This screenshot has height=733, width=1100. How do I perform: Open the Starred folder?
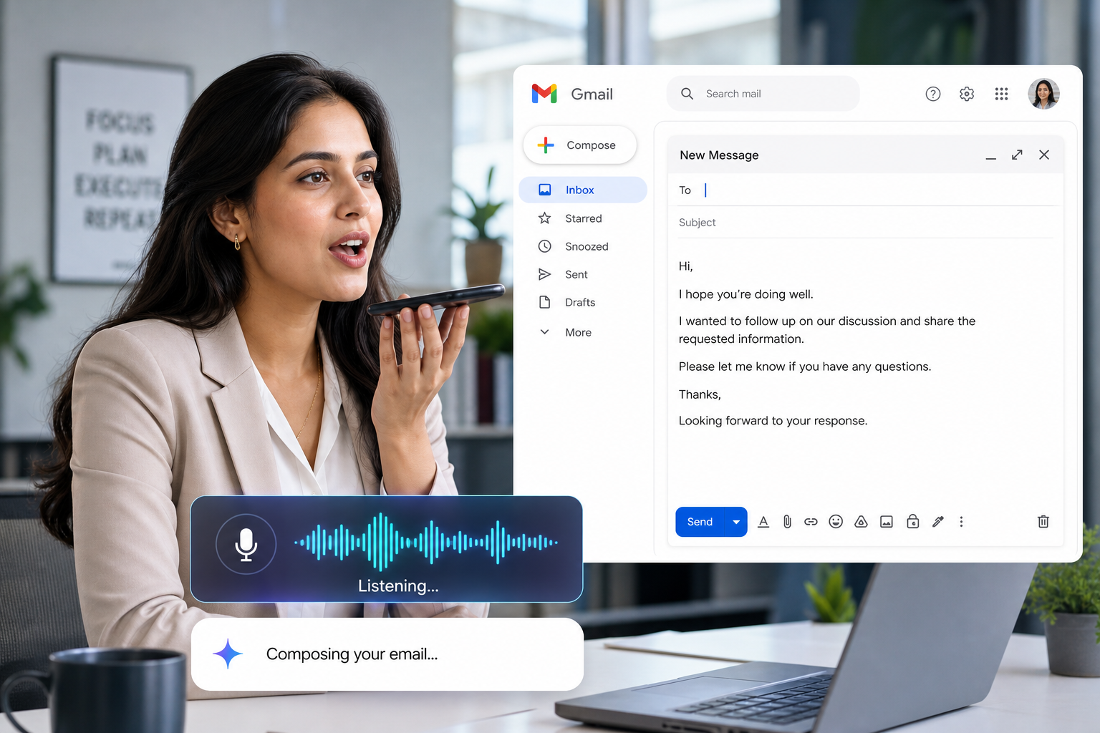coord(582,218)
